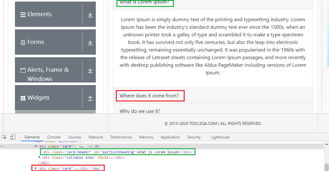The image size is (329, 171).
Task: Expand 'Where does it come from?' accordion
Action: point(213,95)
